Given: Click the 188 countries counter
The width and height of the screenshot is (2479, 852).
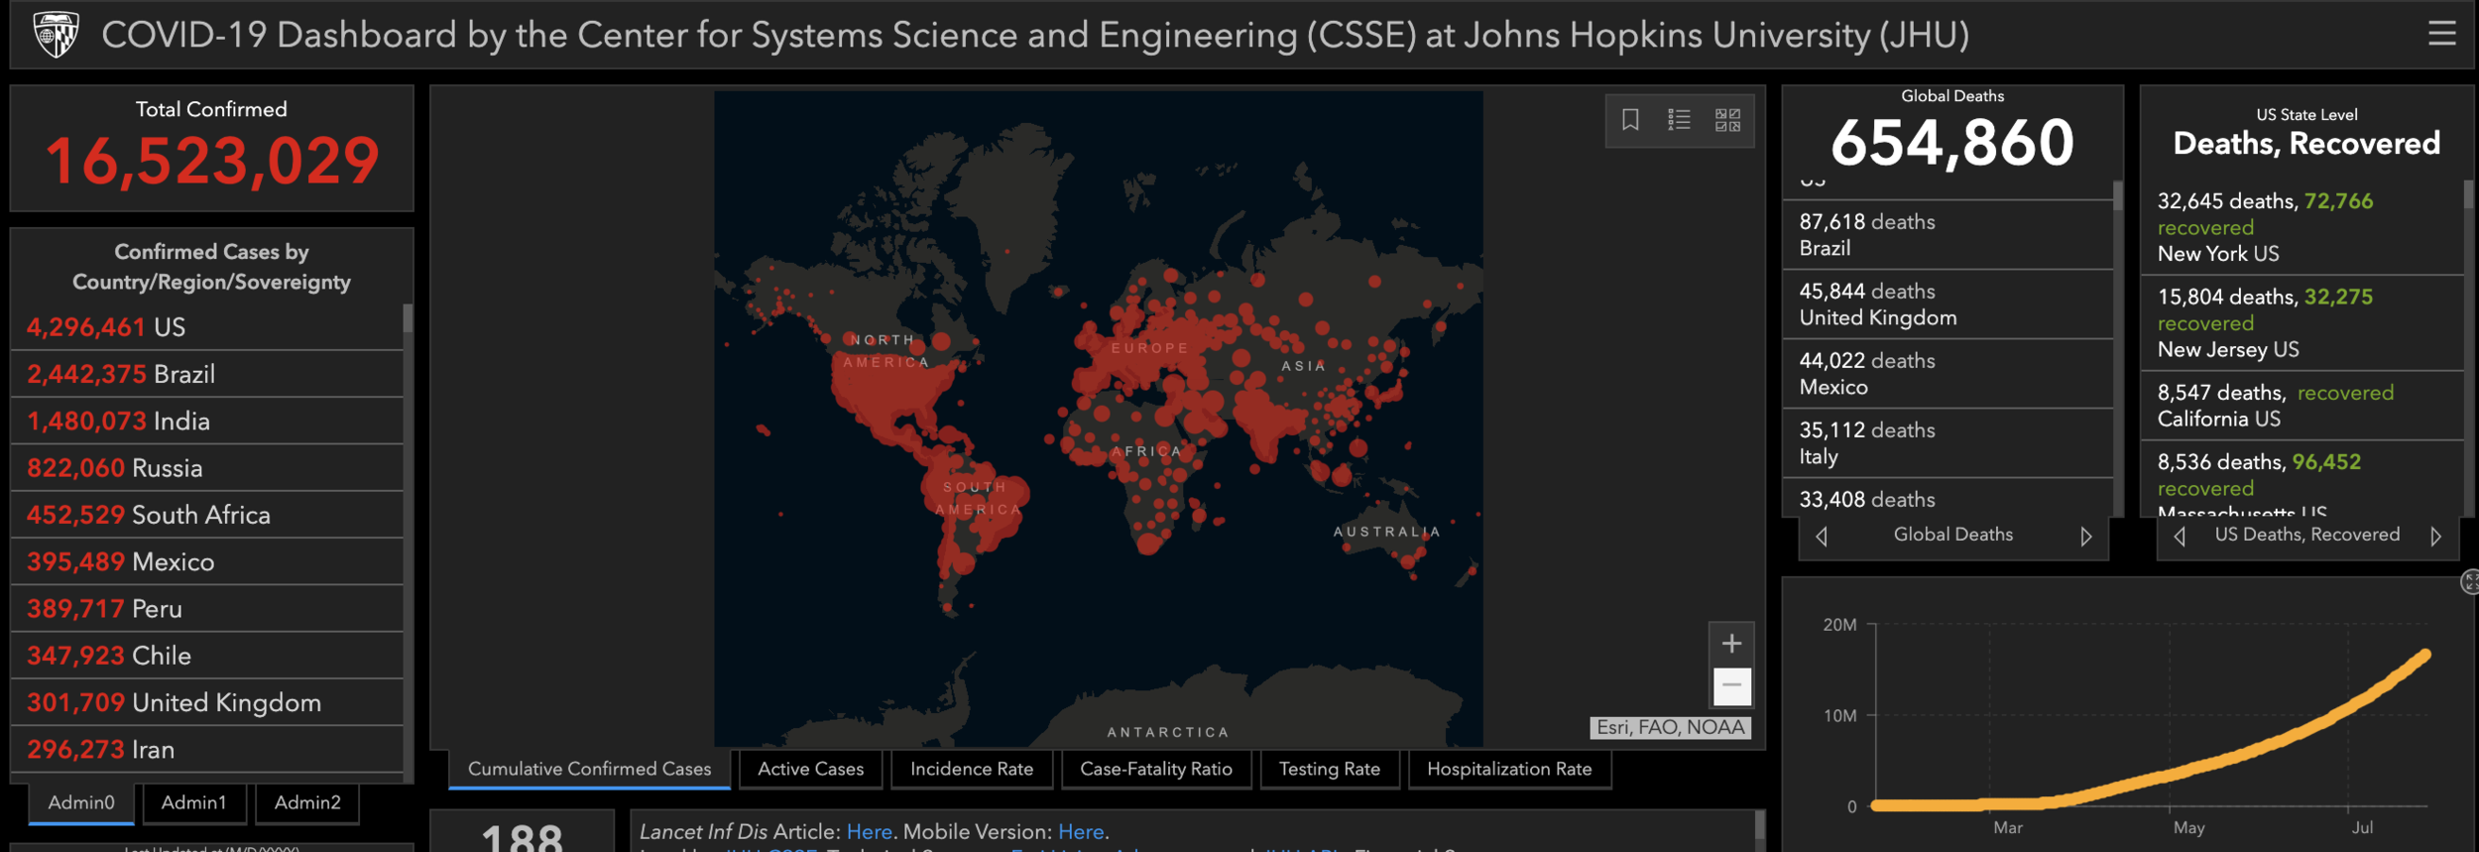Looking at the screenshot, I should (x=522, y=836).
